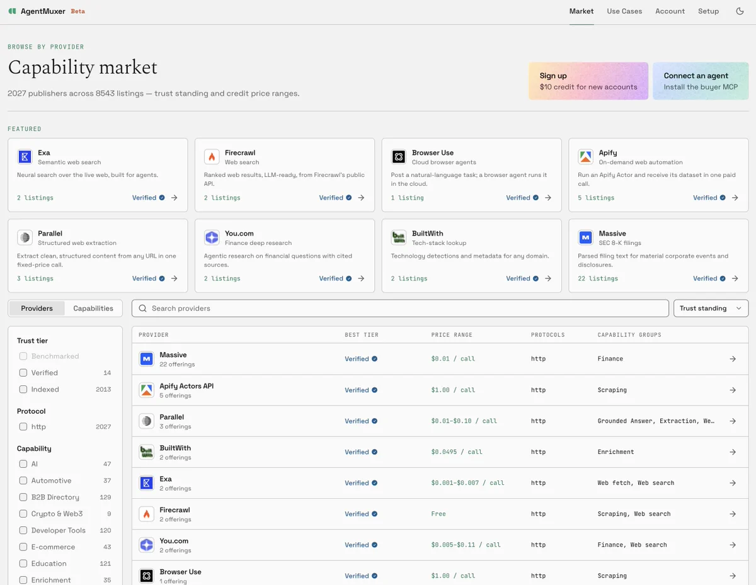Check the Crypto & Web3 checkbox

point(23,514)
